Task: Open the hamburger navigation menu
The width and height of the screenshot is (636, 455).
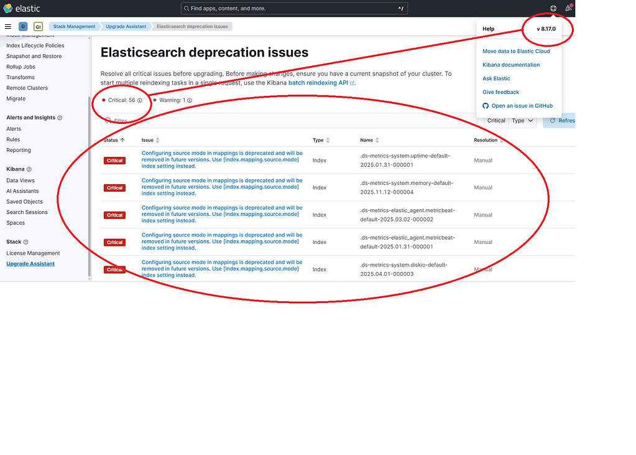Action: [x=7, y=26]
